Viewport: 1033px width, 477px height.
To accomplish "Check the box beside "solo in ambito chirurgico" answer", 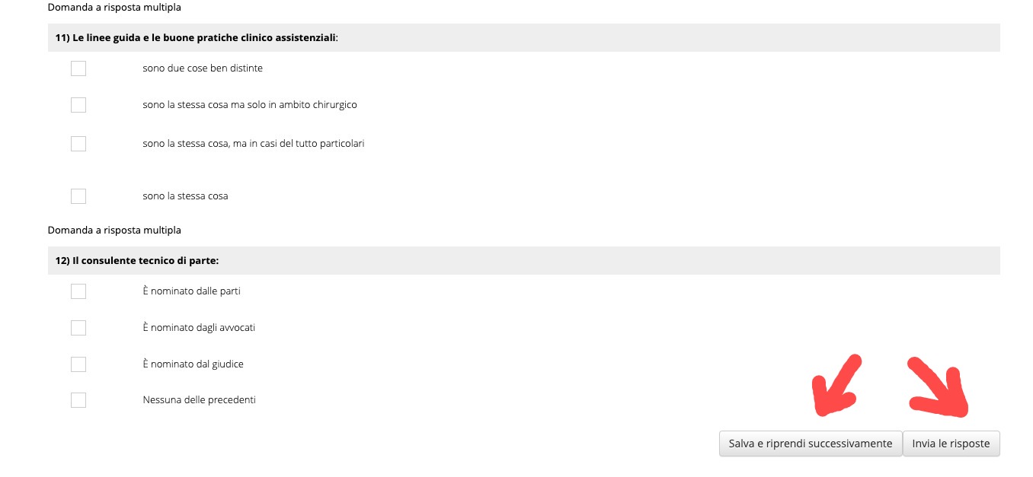I will coord(78,105).
